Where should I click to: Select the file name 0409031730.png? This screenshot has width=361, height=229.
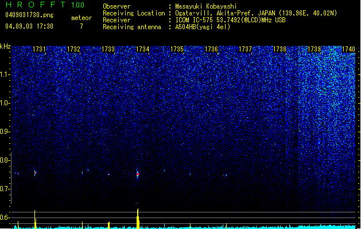(29, 15)
